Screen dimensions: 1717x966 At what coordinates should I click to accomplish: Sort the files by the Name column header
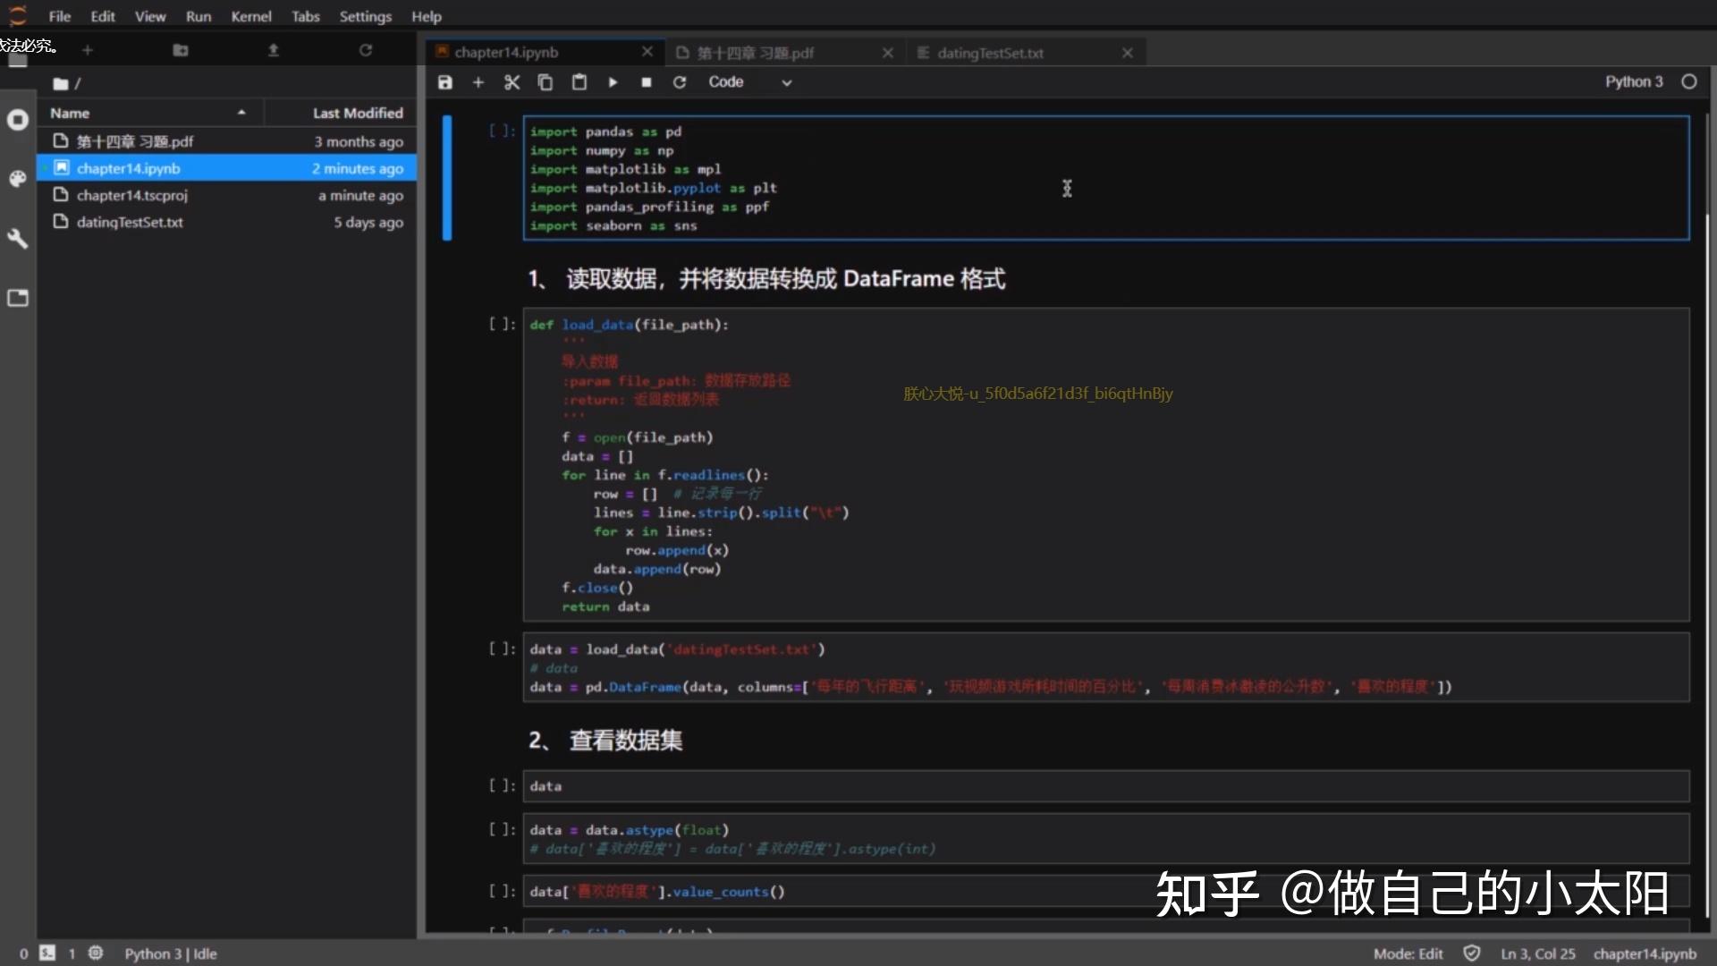coord(70,113)
